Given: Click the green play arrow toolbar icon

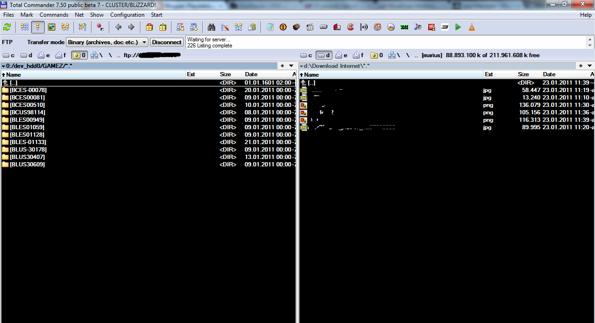Looking at the screenshot, I should [x=458, y=27].
